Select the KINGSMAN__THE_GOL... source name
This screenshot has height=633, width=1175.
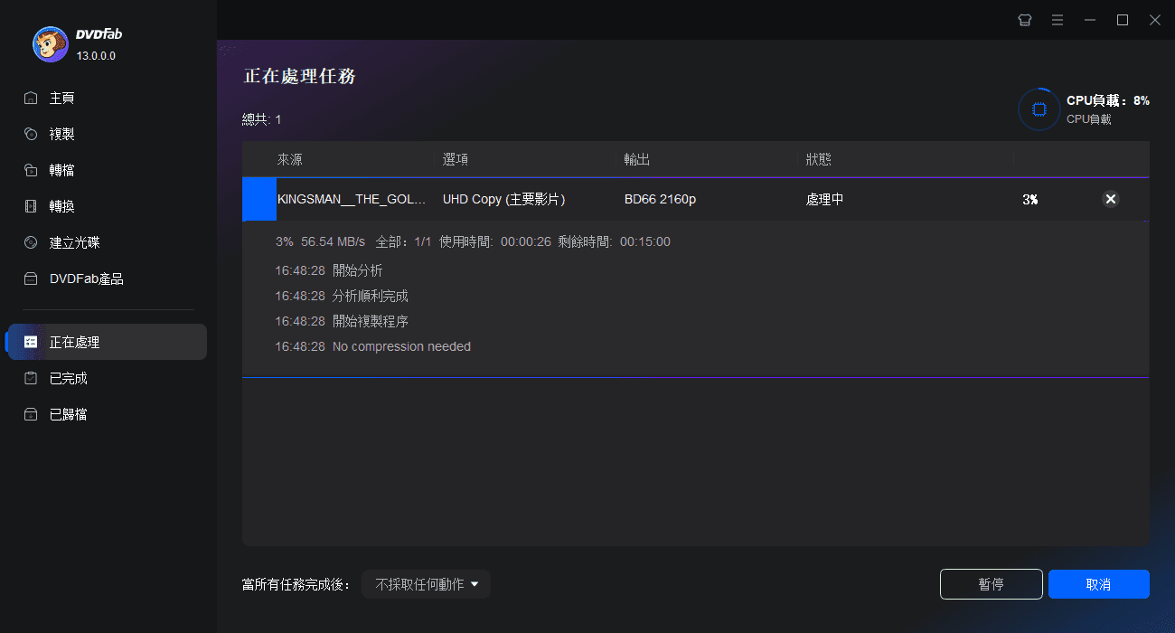click(352, 199)
